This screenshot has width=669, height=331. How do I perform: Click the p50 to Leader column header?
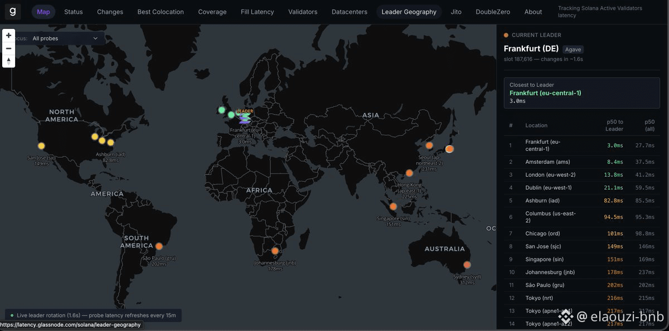click(615, 125)
